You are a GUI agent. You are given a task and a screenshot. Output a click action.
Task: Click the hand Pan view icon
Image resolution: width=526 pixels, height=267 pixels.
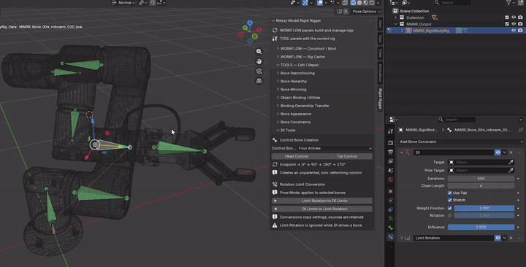(259, 61)
